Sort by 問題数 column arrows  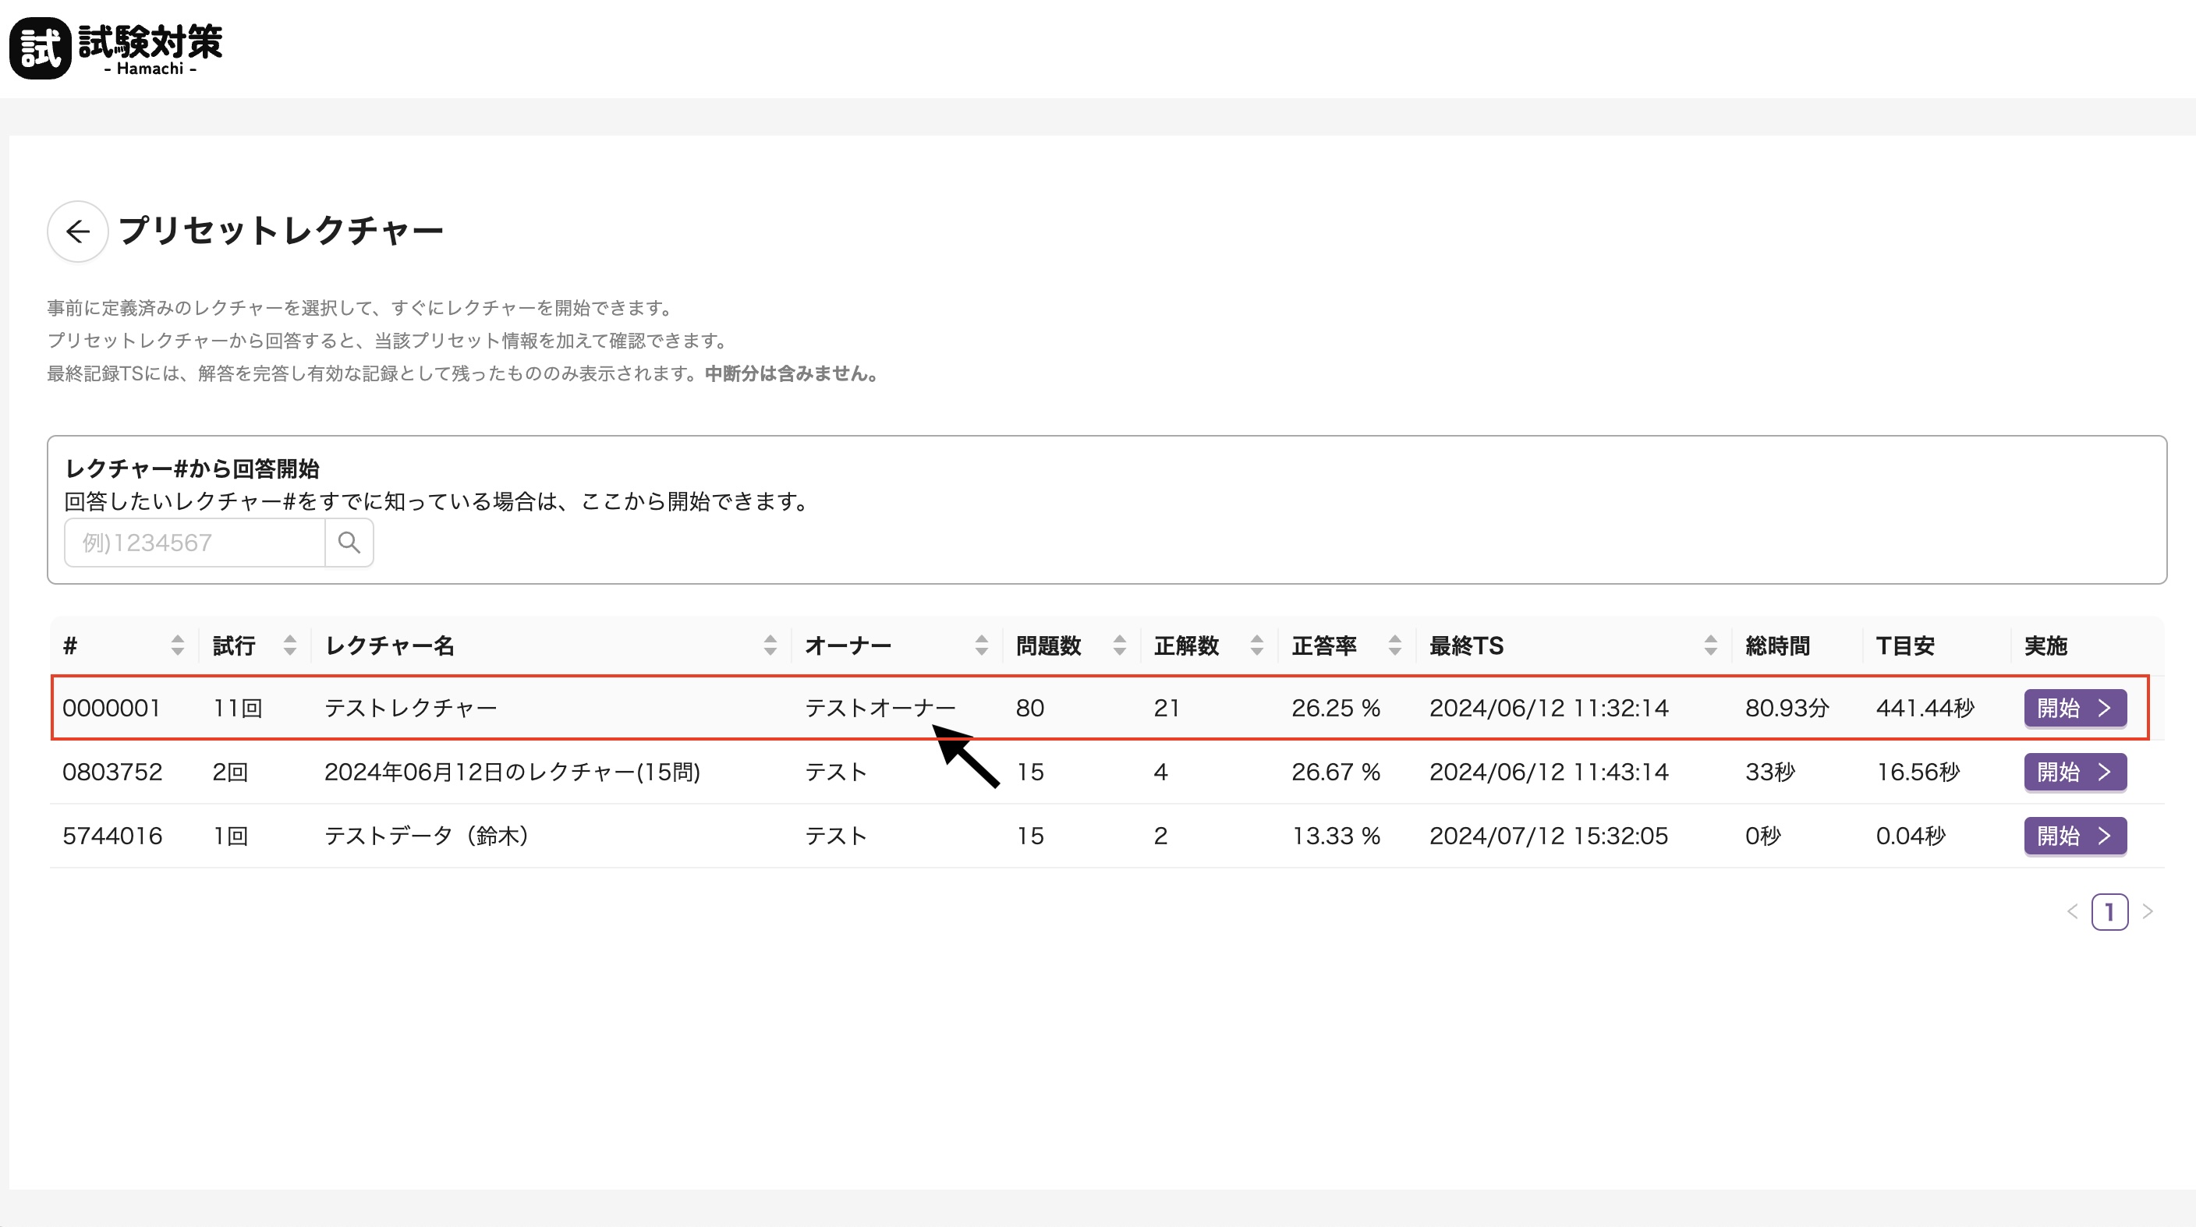1119,646
